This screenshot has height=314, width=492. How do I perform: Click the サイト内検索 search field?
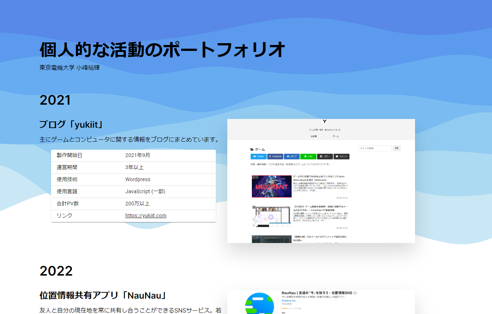point(375,148)
